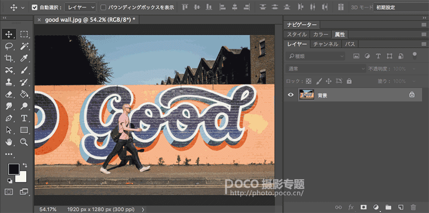Image resolution: width=429 pixels, height=213 pixels.
Task: Align left edges in options bar
Action: pyautogui.click(x=222, y=7)
